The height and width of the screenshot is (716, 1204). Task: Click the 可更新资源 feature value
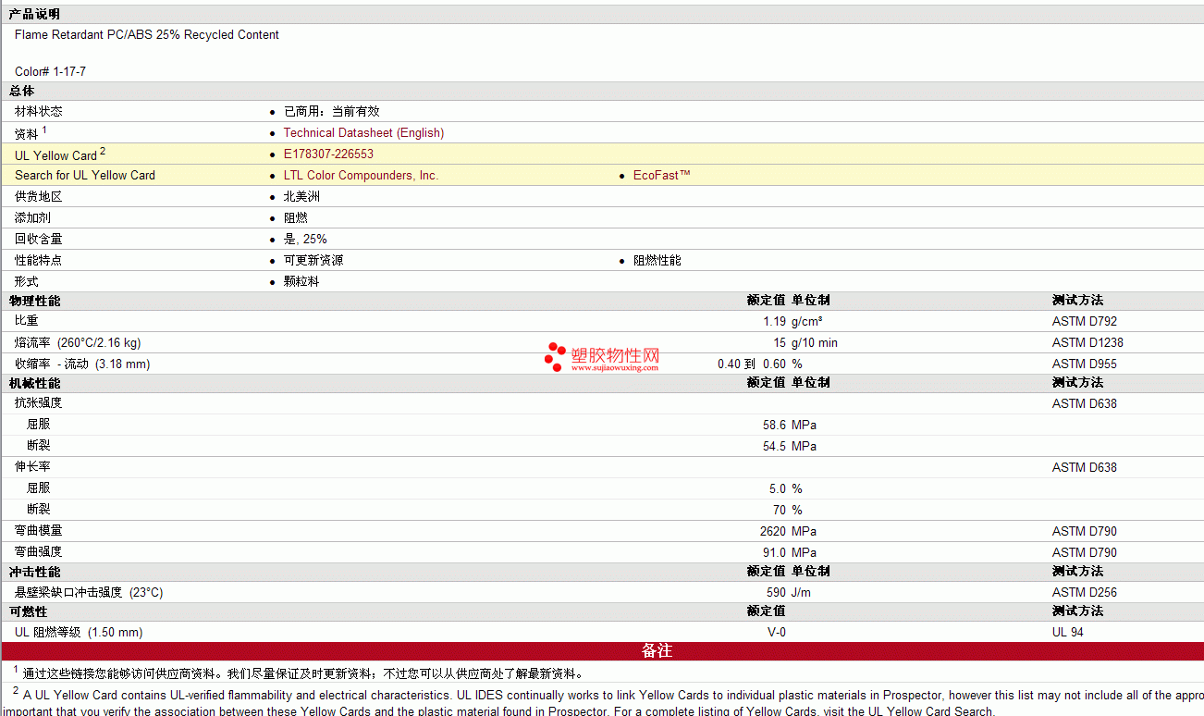(313, 261)
